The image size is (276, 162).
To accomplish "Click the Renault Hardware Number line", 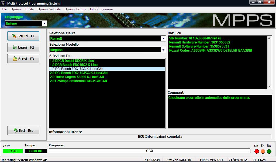I will tap(200, 42).
